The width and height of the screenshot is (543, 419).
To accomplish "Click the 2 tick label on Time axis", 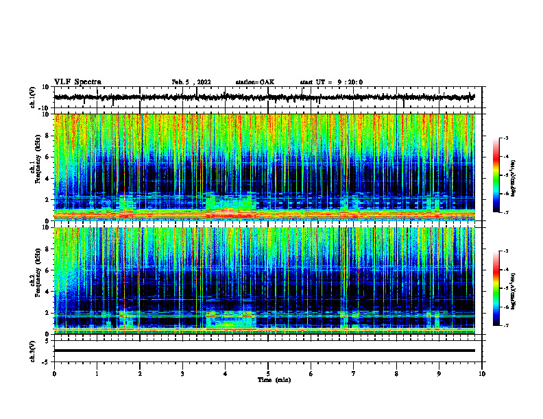I will pyautogui.click(x=140, y=374).
